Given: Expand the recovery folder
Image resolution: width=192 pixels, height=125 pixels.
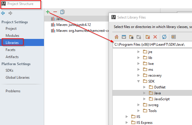Looking at the screenshot, I should tap(139, 75).
